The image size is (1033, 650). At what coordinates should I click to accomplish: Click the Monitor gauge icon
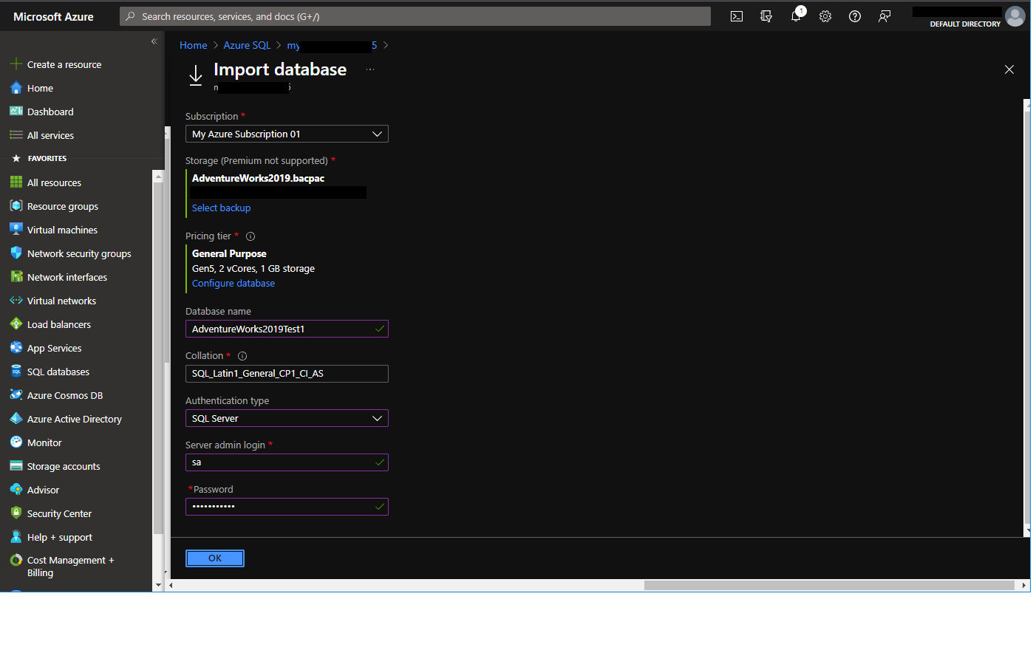[16, 442]
